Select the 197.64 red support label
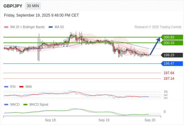Screen dimensions: 184x125 (x=169, y=73)
